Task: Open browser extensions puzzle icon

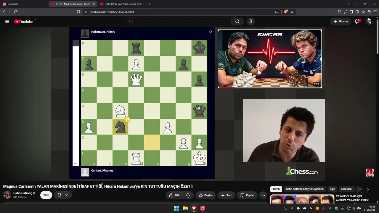Action: (339, 12)
